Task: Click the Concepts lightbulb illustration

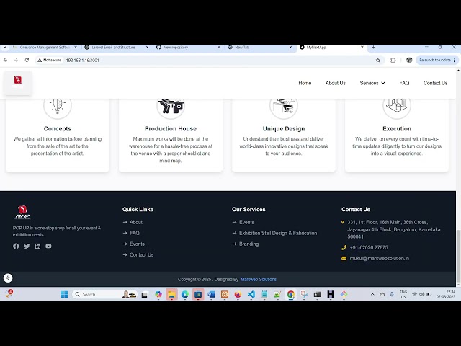Action: click(x=58, y=106)
